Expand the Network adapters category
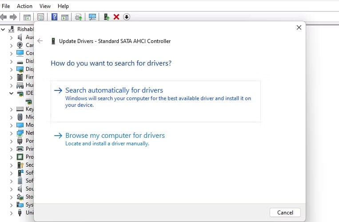The height and width of the screenshot is (222, 339). 11,133
